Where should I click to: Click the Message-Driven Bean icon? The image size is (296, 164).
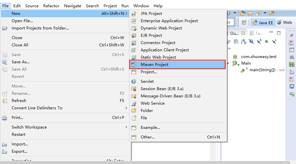134,96
